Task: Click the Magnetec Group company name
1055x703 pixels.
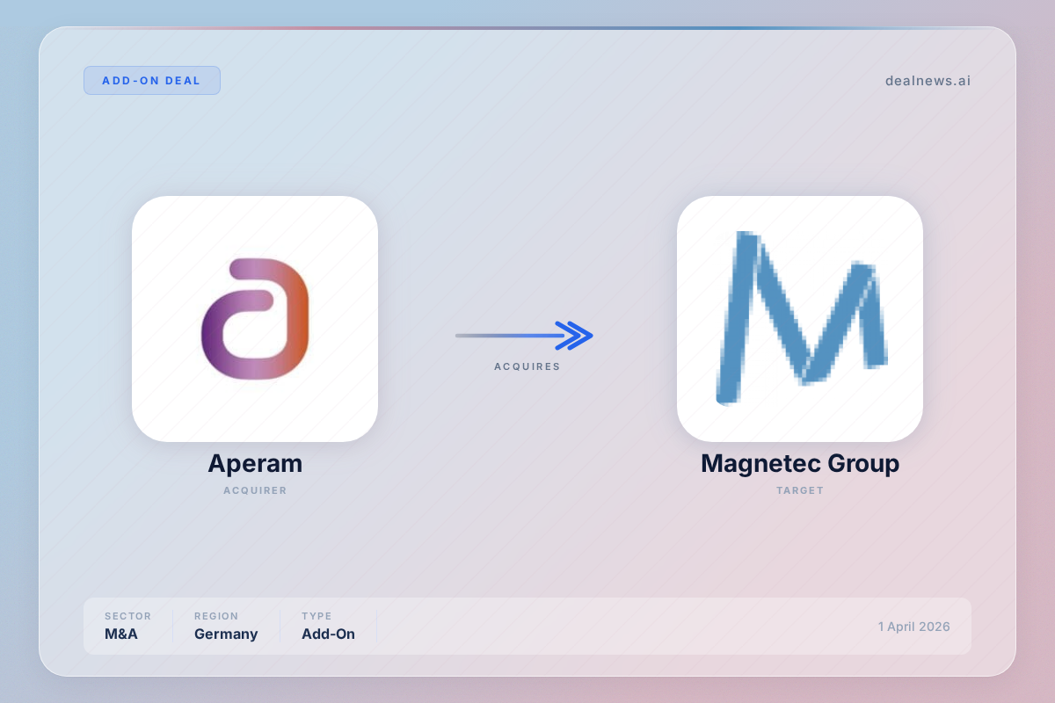Action: 800,463
